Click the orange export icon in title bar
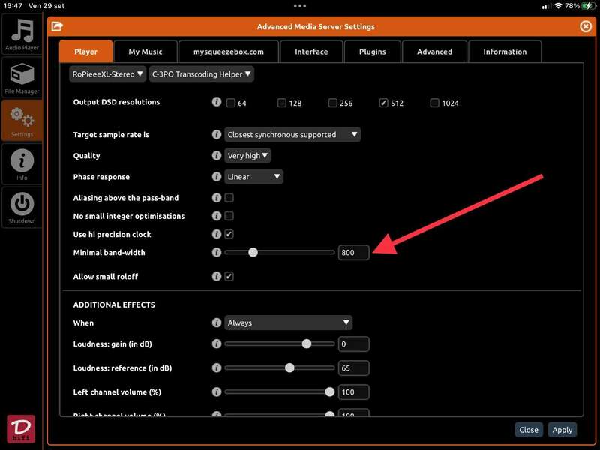Image resolution: width=600 pixels, height=450 pixels. 57,26
